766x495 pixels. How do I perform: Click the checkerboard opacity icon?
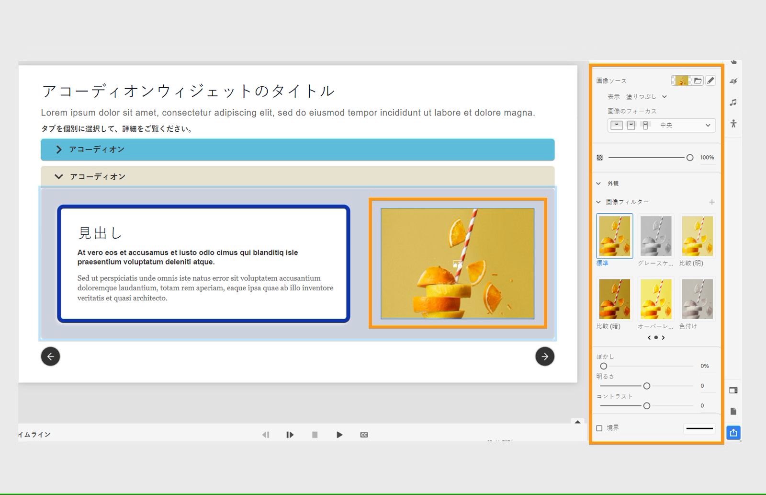click(600, 157)
